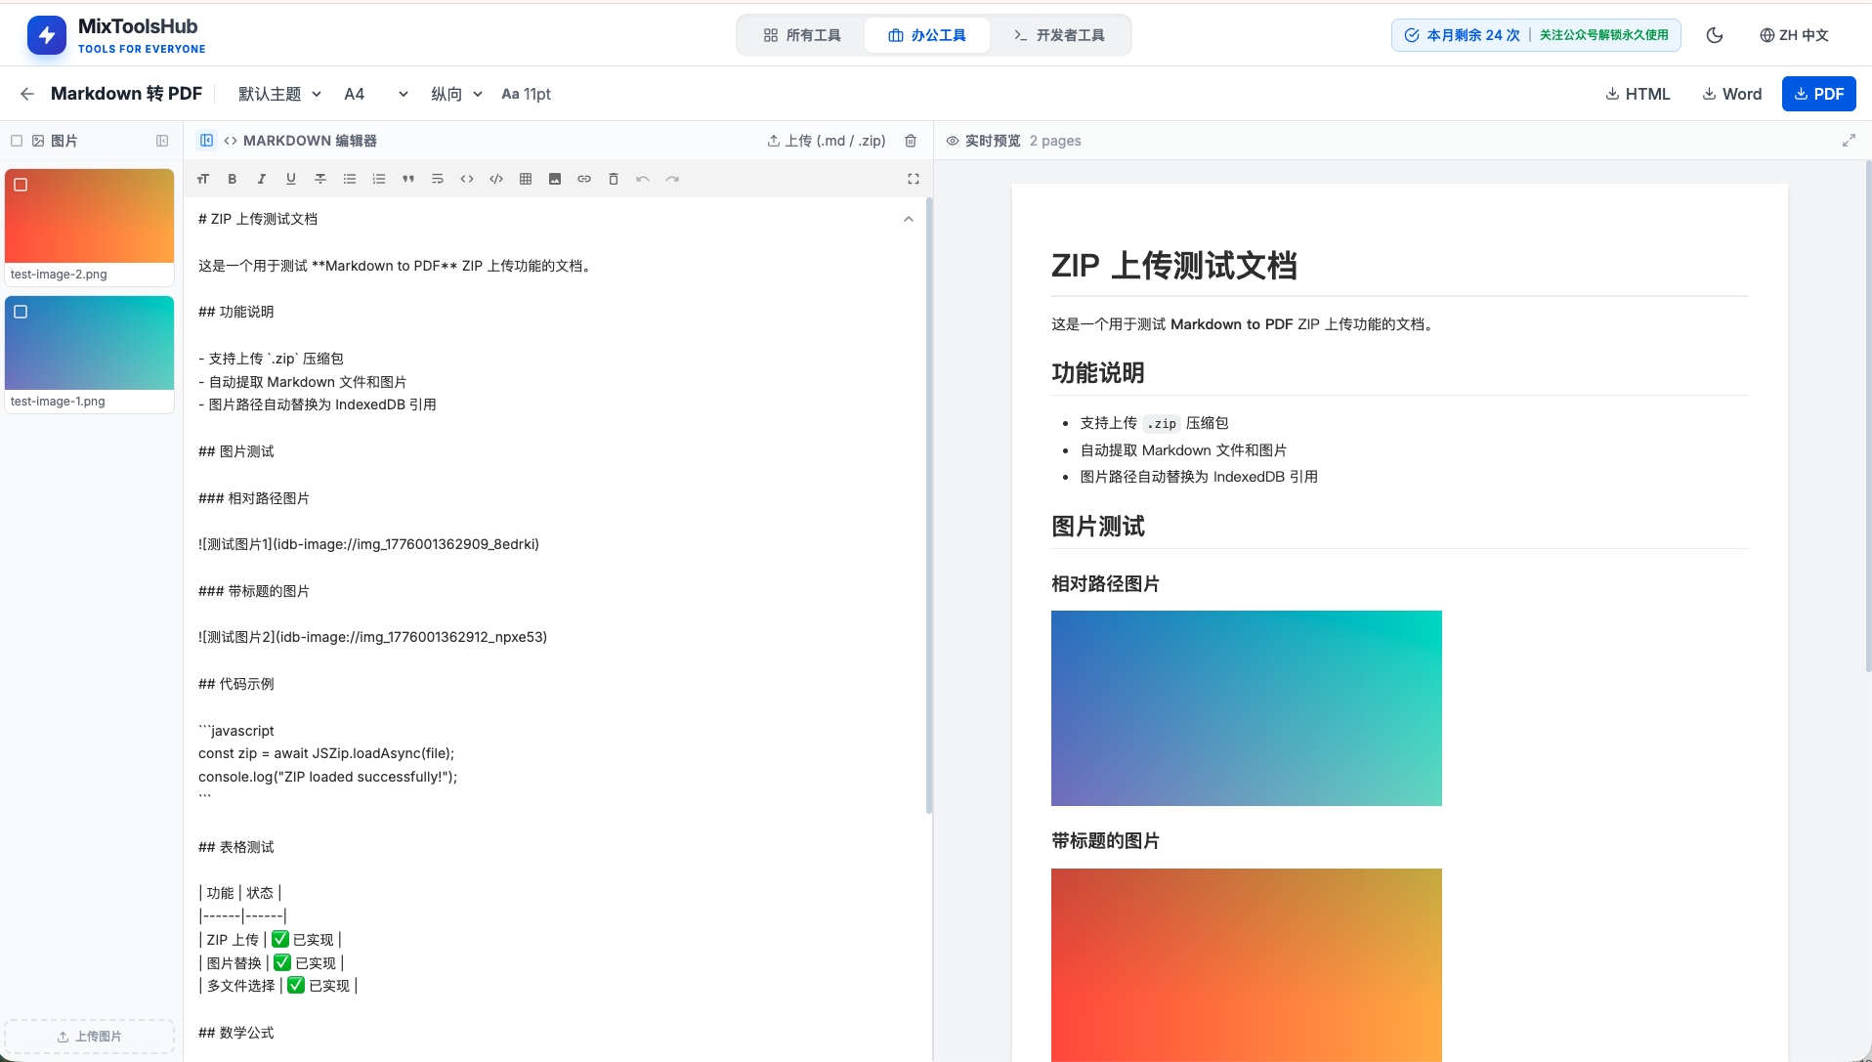Viewport: 1872px width, 1062px height.
Task: Apply italic formatting
Action: (261, 179)
